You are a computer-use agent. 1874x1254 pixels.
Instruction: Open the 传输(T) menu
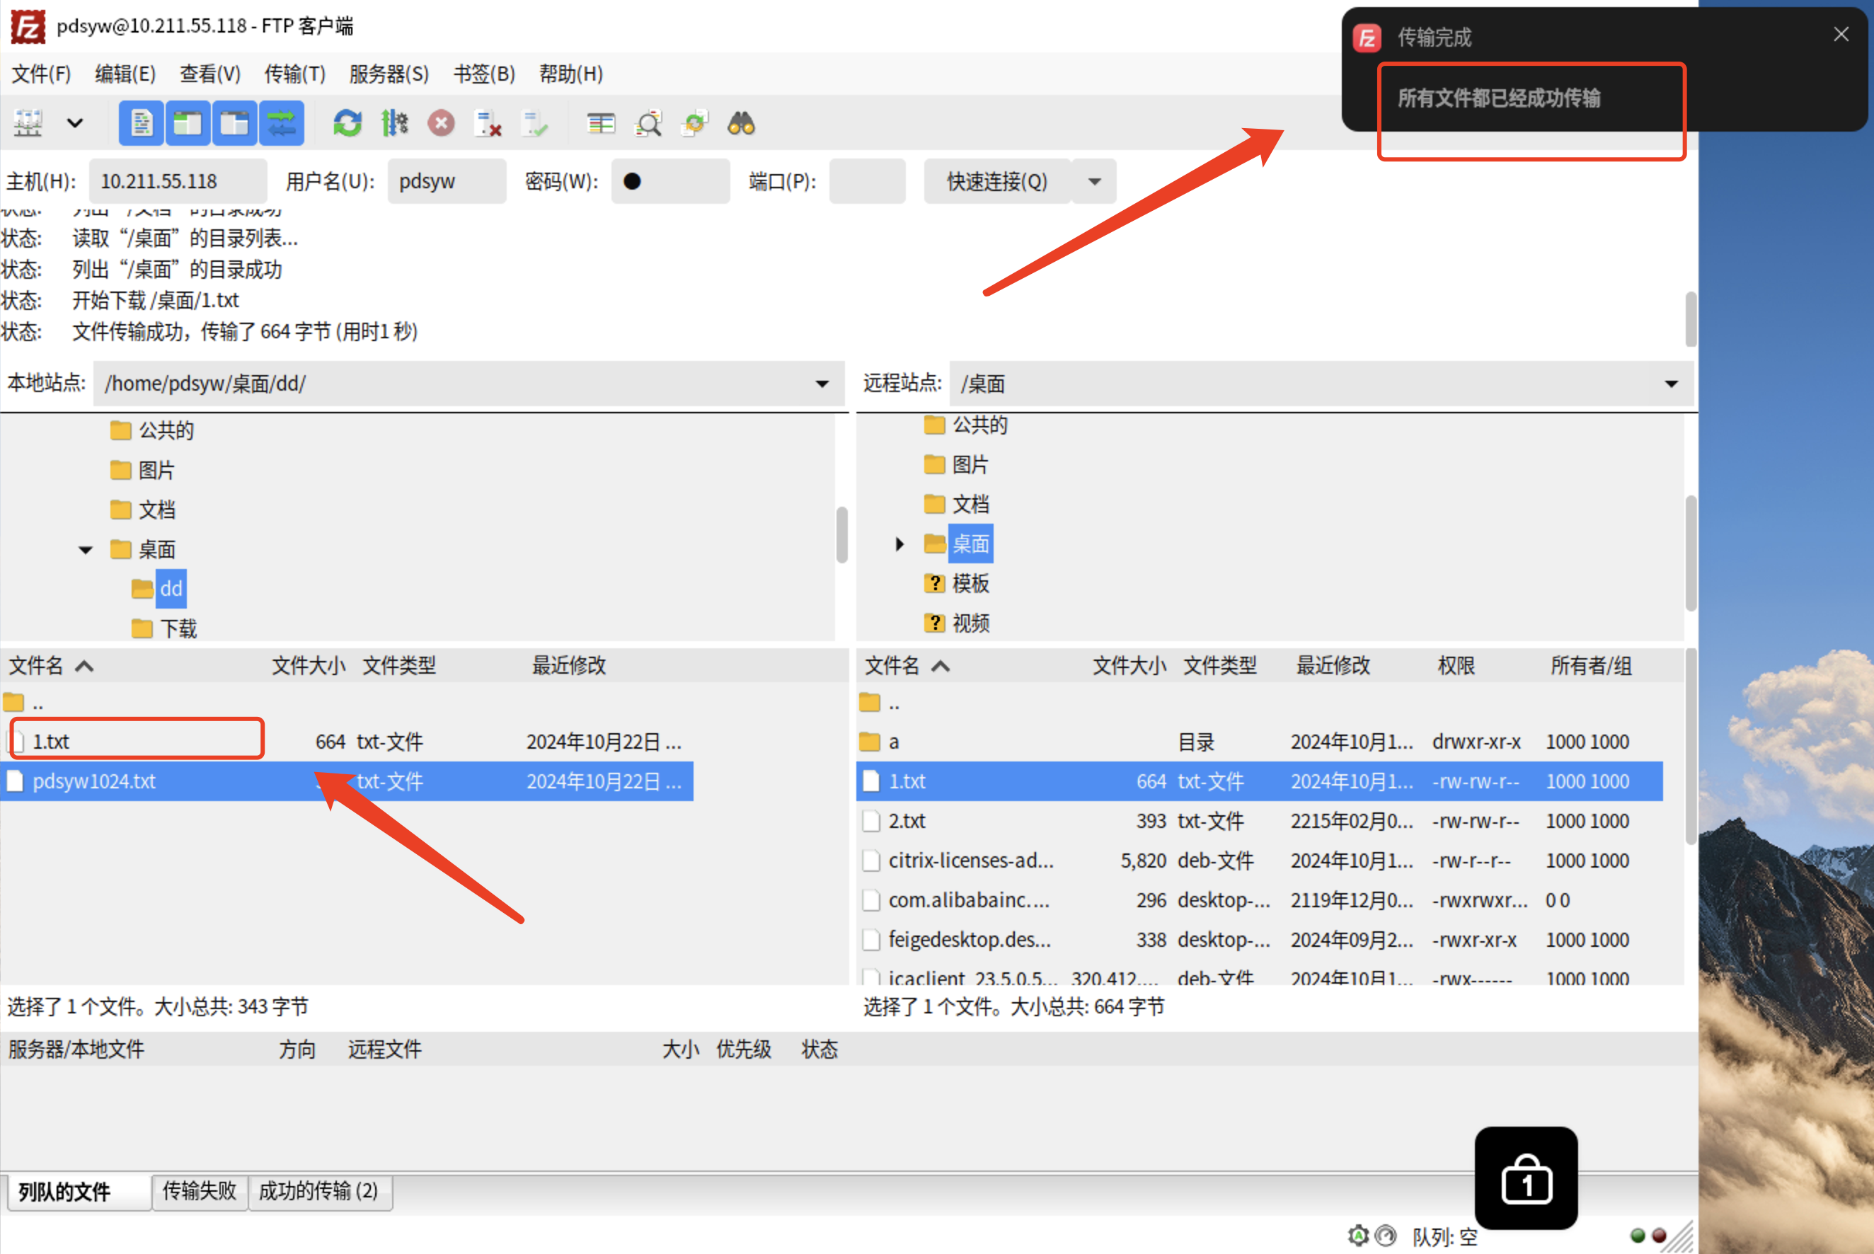point(294,74)
